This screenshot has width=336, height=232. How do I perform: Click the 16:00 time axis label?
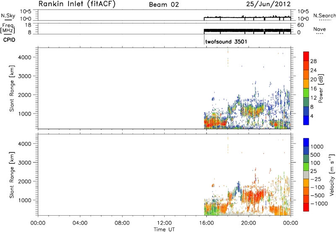coord(206,223)
